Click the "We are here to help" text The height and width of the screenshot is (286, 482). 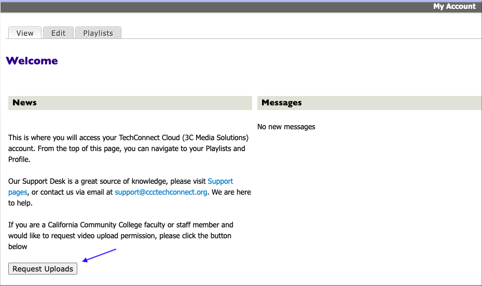point(231,192)
